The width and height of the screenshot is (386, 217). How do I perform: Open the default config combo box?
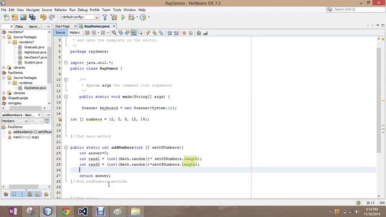80,17
